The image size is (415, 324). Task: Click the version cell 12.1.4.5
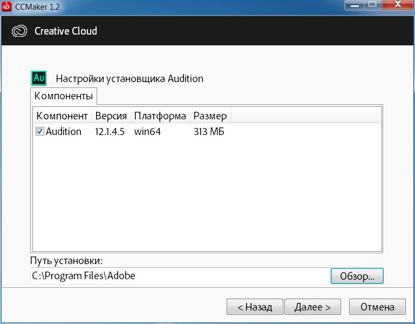pyautogui.click(x=110, y=132)
